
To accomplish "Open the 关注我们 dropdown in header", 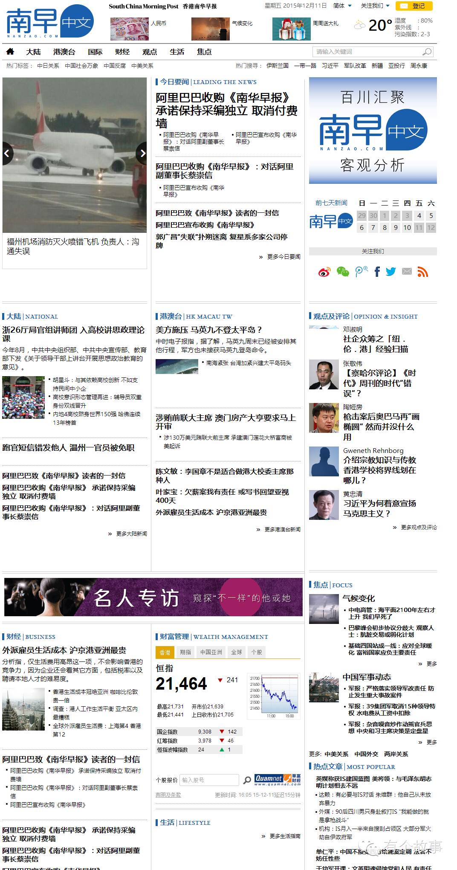I will click(x=375, y=6).
